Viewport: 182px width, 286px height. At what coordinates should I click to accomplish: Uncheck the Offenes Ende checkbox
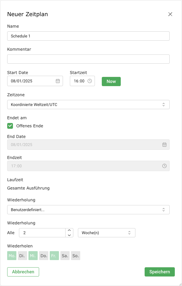(10, 126)
